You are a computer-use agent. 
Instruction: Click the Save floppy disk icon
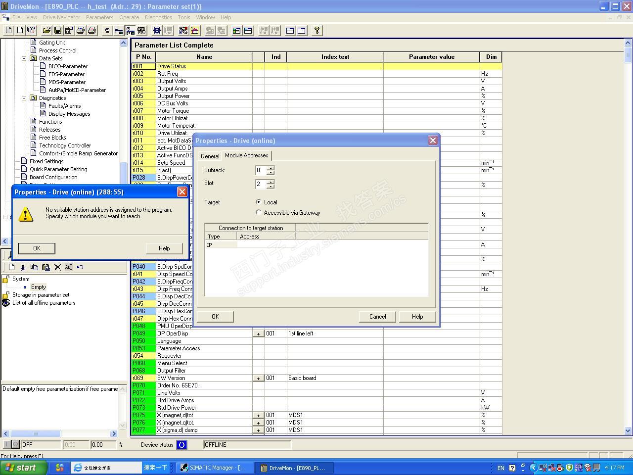point(58,31)
